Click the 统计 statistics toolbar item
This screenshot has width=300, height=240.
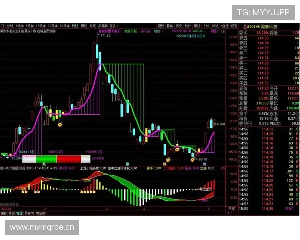click(188, 26)
